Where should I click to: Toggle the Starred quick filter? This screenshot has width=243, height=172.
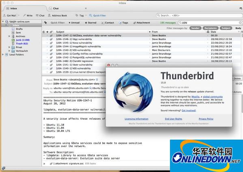[90, 23]
